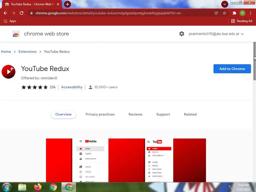The width and height of the screenshot is (256, 192).
Task: Click the YouTube Redux browser tab title
Action: (x=32, y=4)
